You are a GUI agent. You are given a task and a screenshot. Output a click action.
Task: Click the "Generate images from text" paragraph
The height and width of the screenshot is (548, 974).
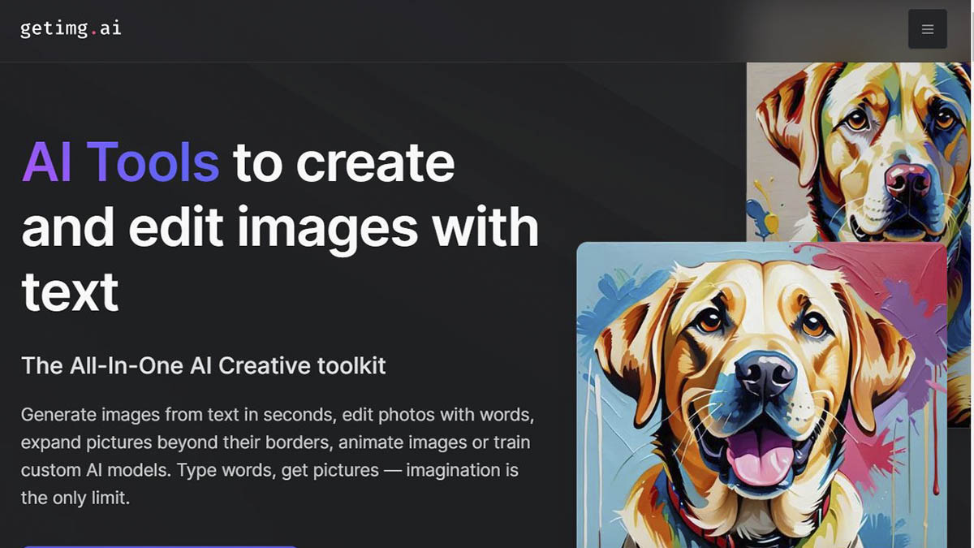point(277,455)
